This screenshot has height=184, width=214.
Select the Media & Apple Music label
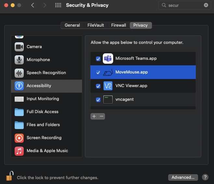click(47, 151)
